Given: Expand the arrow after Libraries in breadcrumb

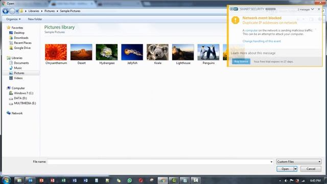Looking at the screenshot, I should (42, 11).
